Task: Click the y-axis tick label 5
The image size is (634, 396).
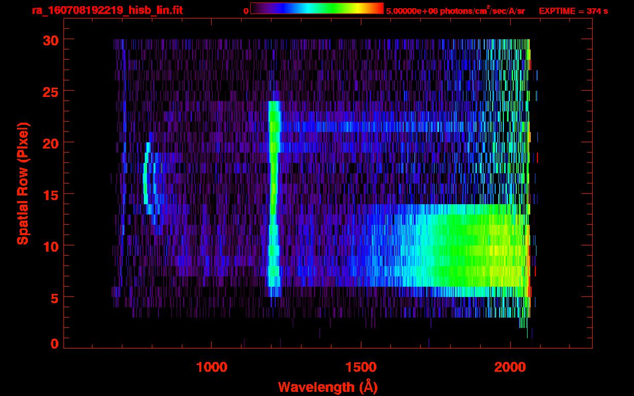Action: (54, 298)
